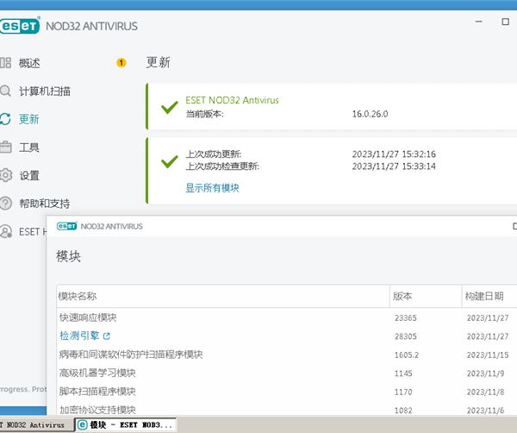The image size is (517, 433).
Task: Click external link icon beside 检测引擎
Action: point(107,336)
